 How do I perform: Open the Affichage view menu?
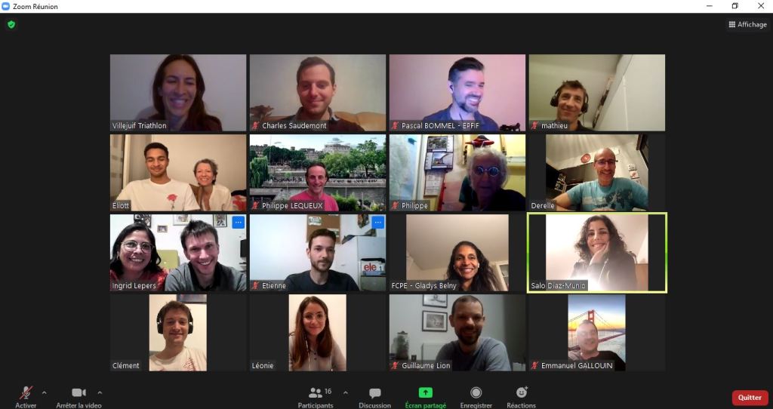click(x=747, y=24)
